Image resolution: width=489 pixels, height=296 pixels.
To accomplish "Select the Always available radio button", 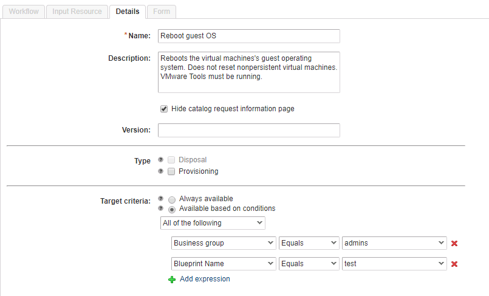I will (x=172, y=199).
